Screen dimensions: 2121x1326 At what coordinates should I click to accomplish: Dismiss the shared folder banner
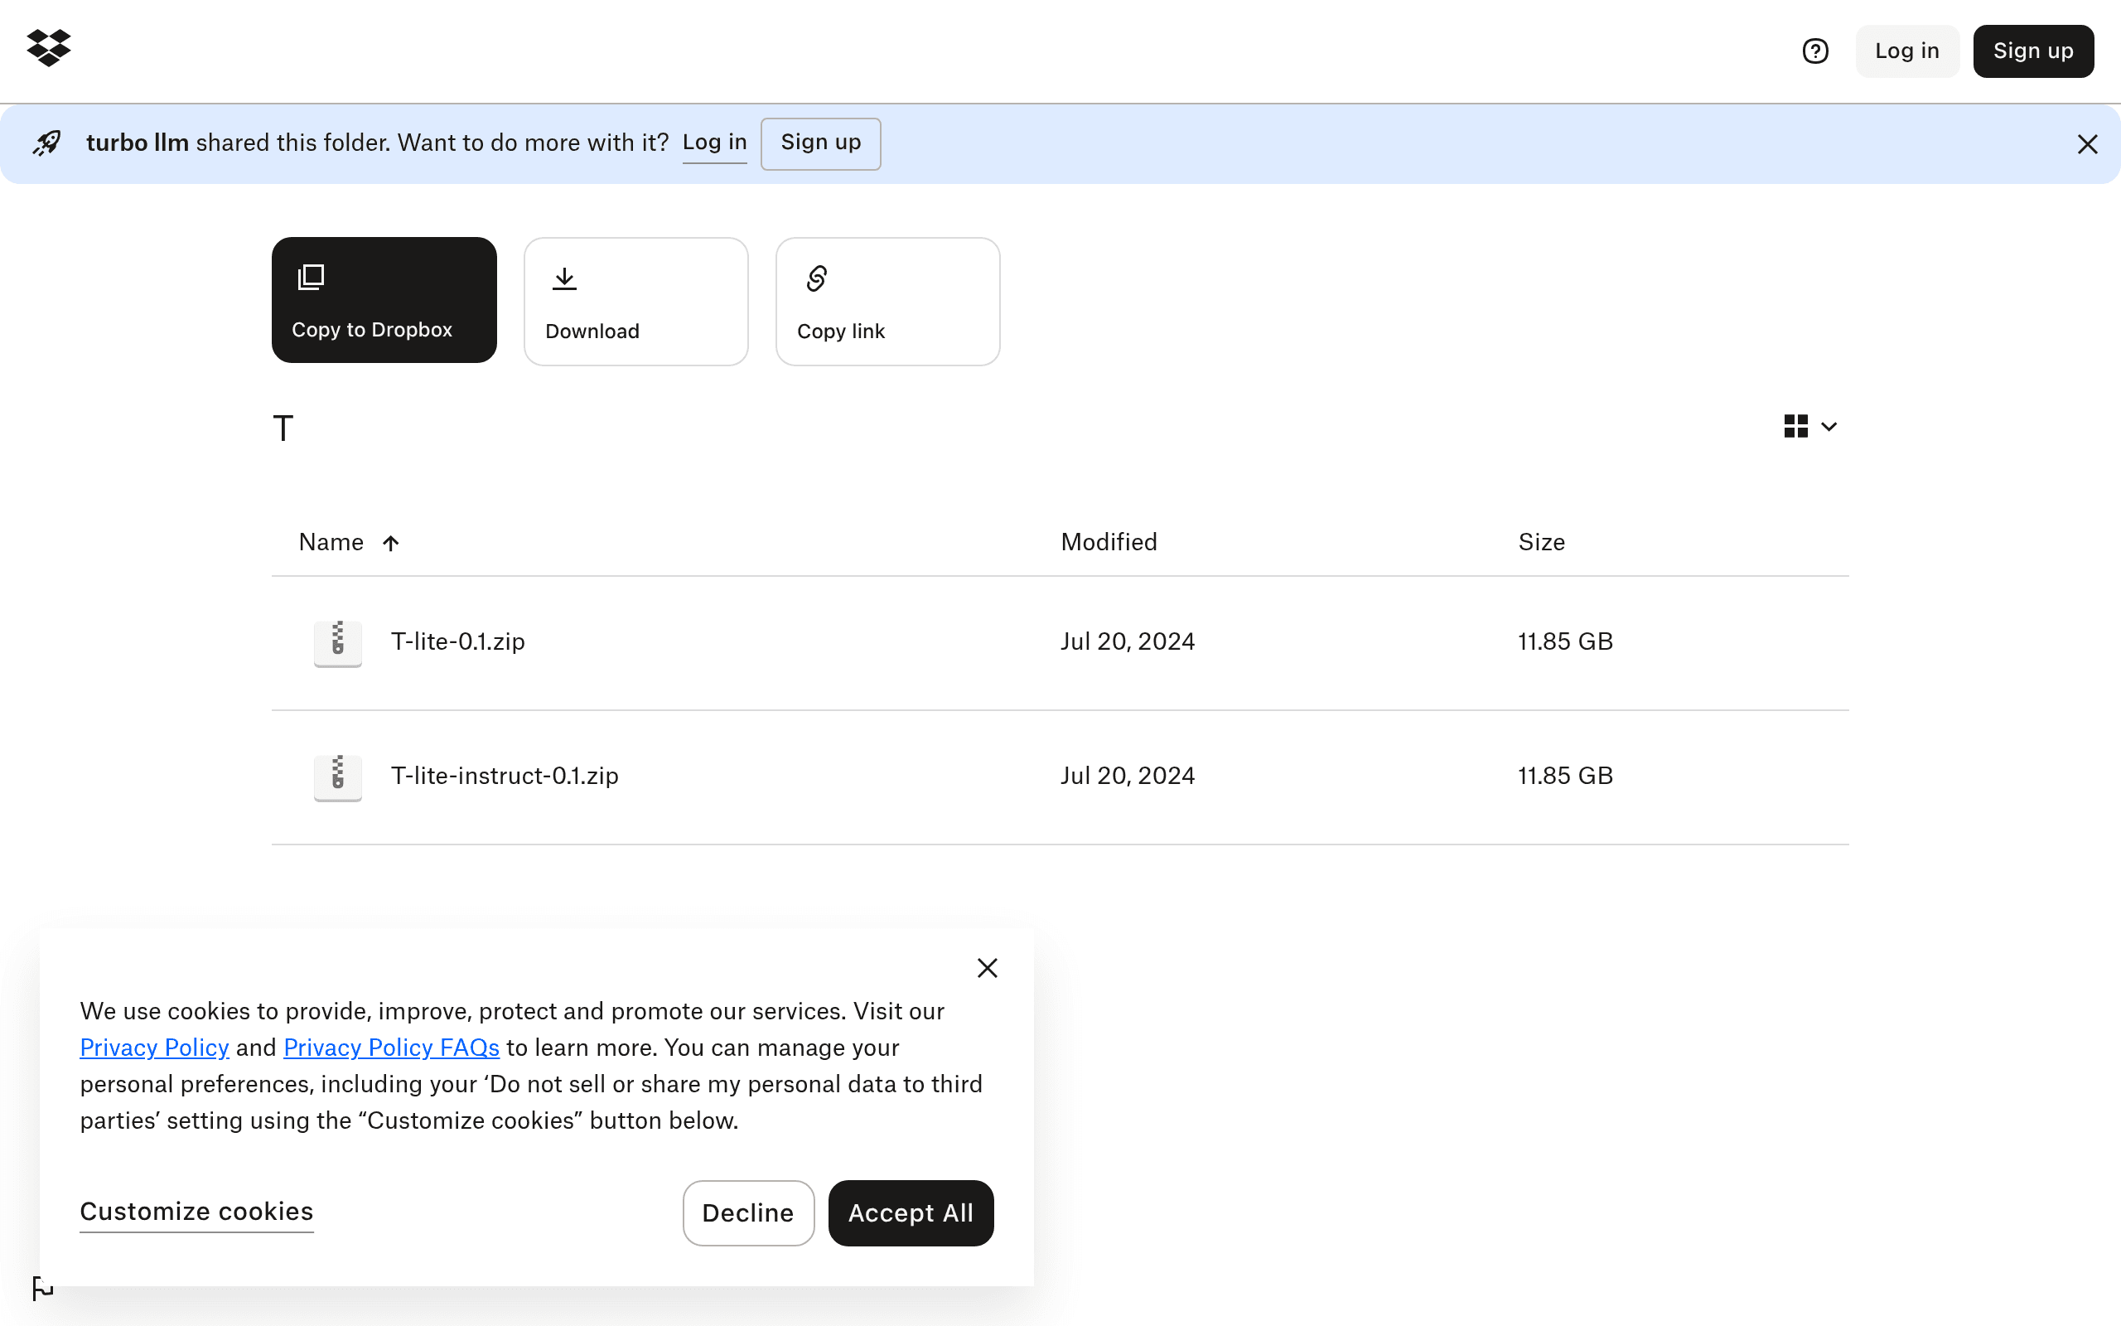(x=2087, y=144)
